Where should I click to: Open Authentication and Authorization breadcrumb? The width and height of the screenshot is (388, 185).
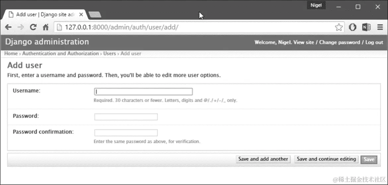tap(60, 54)
